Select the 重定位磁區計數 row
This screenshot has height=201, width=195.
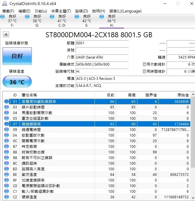pos(97,118)
